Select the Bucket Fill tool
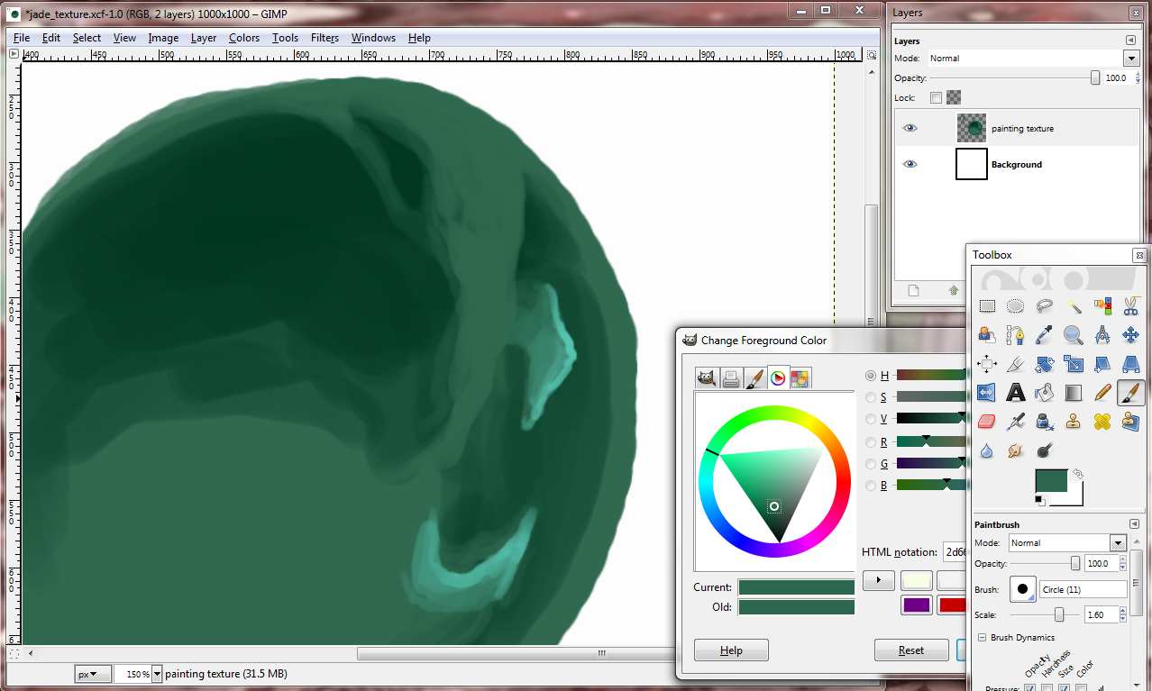 point(1044,393)
